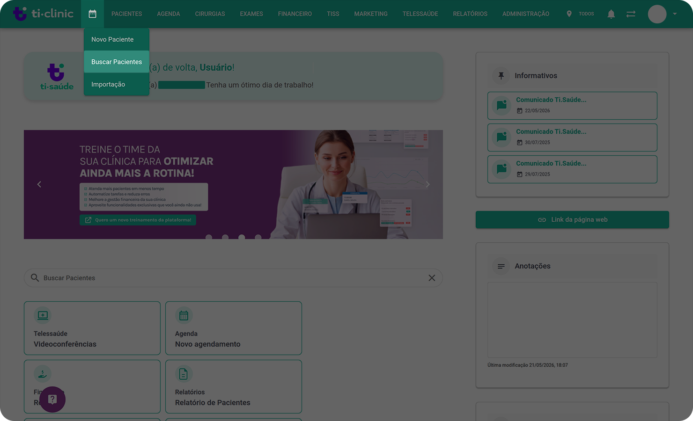
Task: Click the ti-saúde logo in the welcome card
Action: click(57, 76)
